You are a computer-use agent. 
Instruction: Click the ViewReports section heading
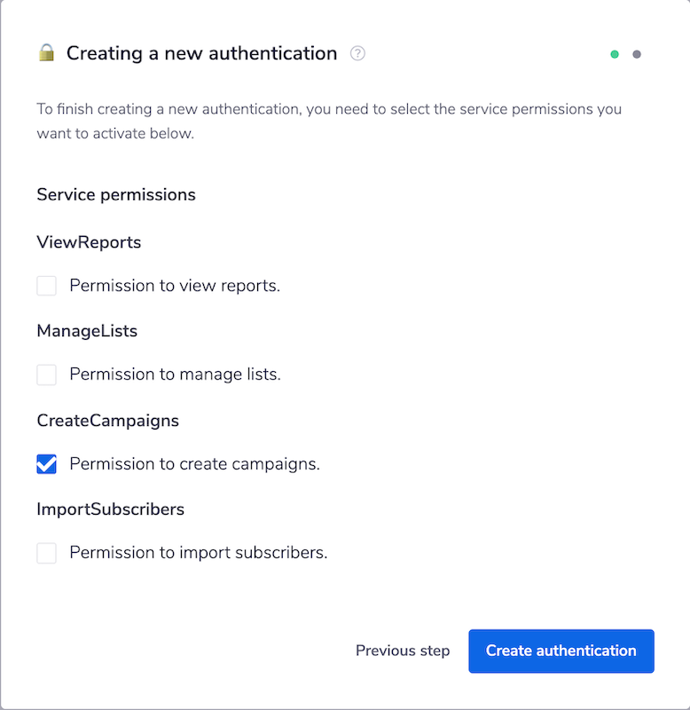pos(89,241)
